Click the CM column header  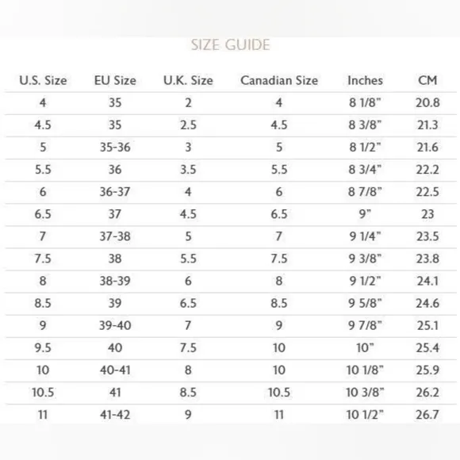pyautogui.click(x=427, y=80)
